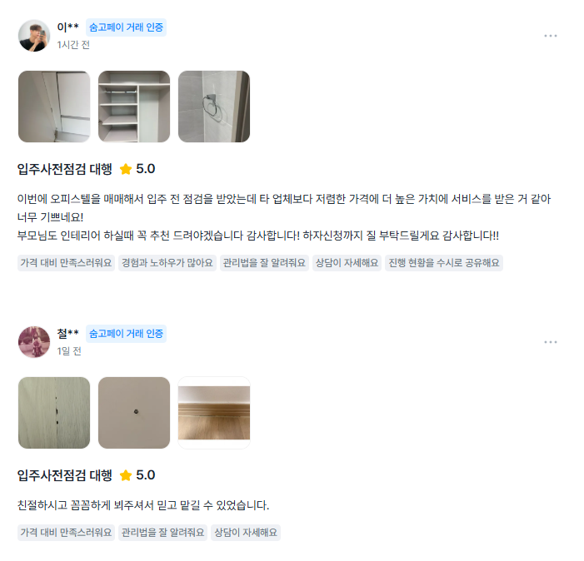Image resolution: width=584 pixels, height=561 pixels.
Task: Click the star rating icon in second review
Action: click(x=126, y=475)
